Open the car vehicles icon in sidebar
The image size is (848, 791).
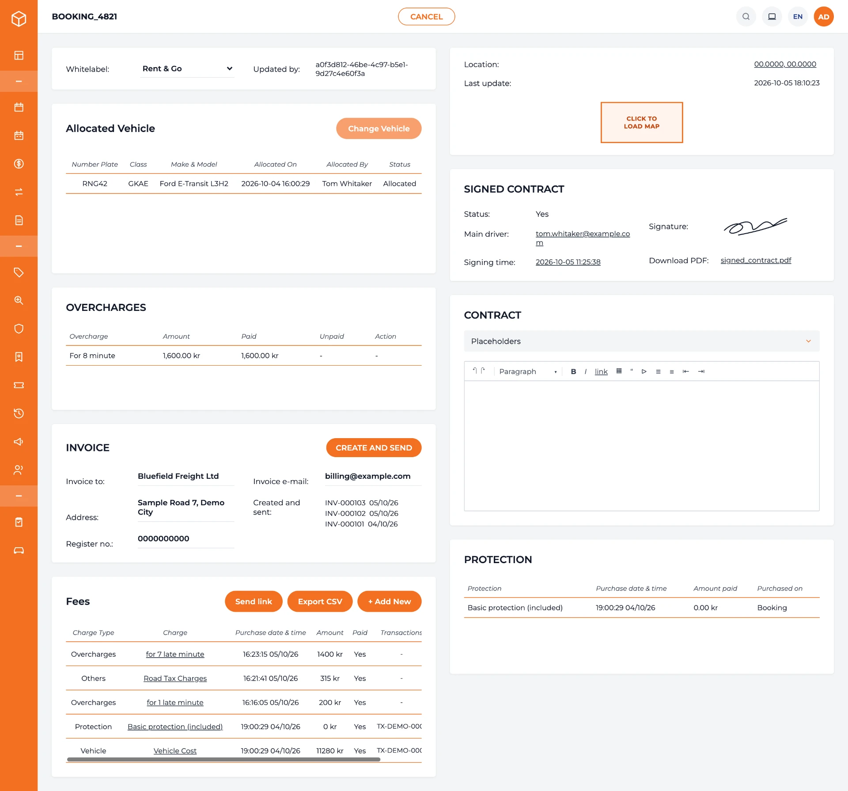click(x=19, y=550)
